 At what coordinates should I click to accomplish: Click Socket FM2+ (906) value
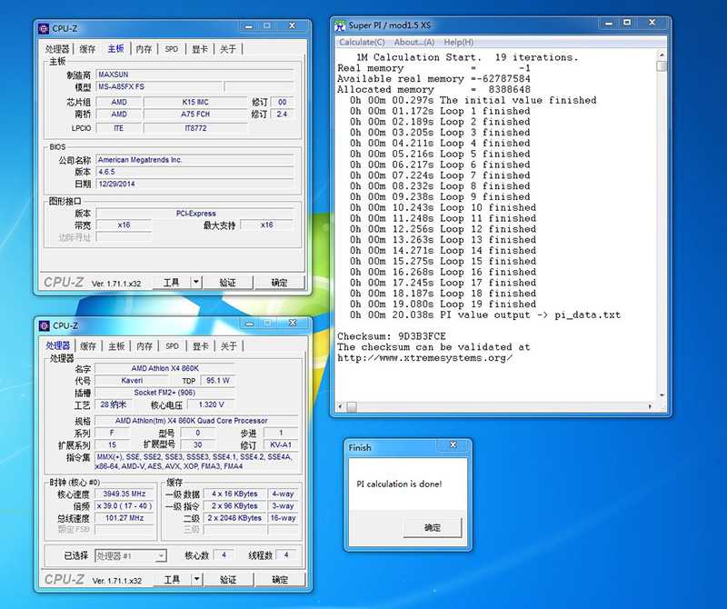(x=164, y=393)
